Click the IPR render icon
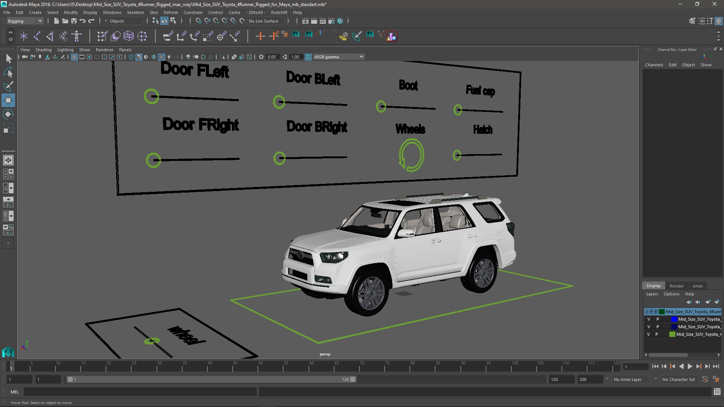 322,21
